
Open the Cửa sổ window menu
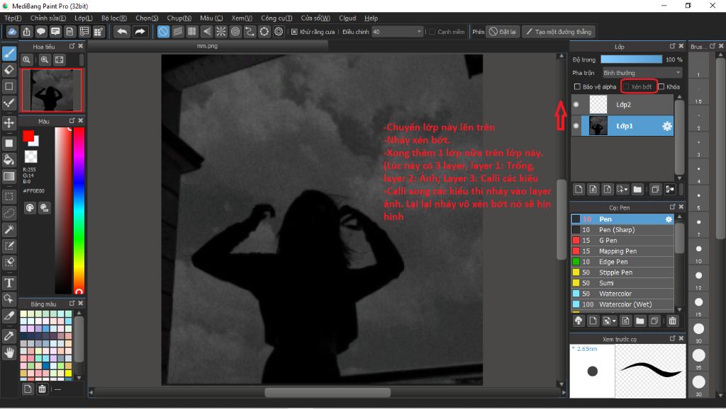coord(315,18)
